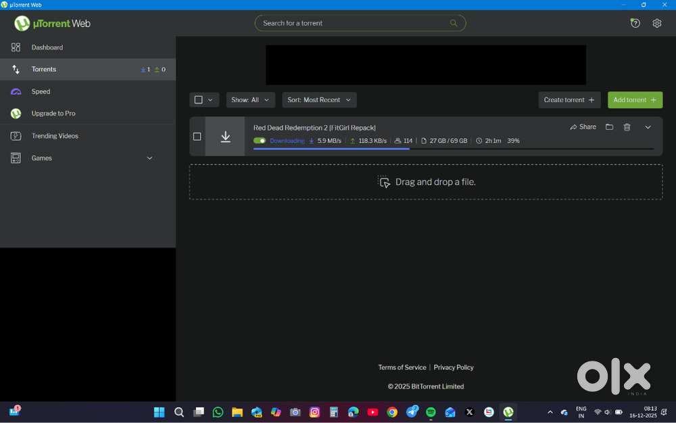The image size is (676, 423).
Task: Open the Show: All filter dropdown
Action: pos(250,100)
